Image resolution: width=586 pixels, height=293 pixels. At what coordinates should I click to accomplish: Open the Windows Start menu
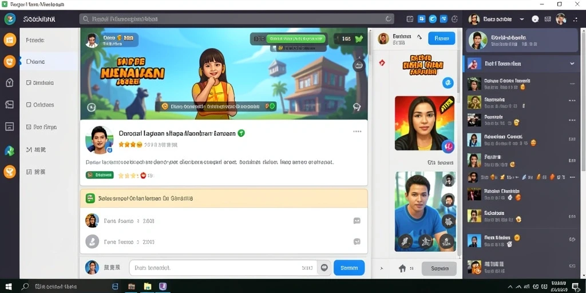click(8, 287)
